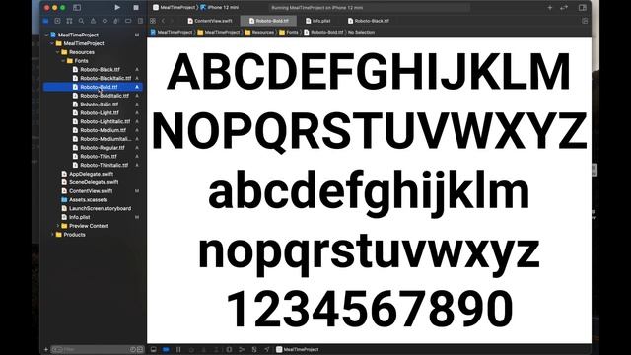Click Resources folder in the jump bar
The width and height of the screenshot is (631, 355).
pyautogui.click(x=259, y=32)
